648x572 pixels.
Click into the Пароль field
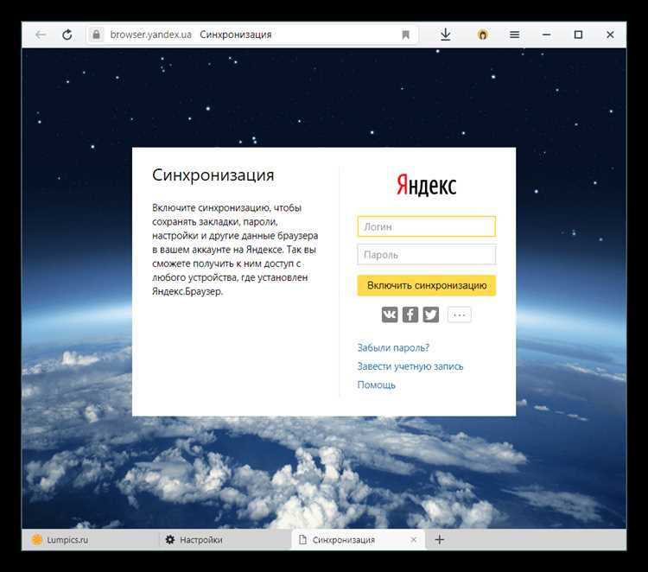point(426,255)
